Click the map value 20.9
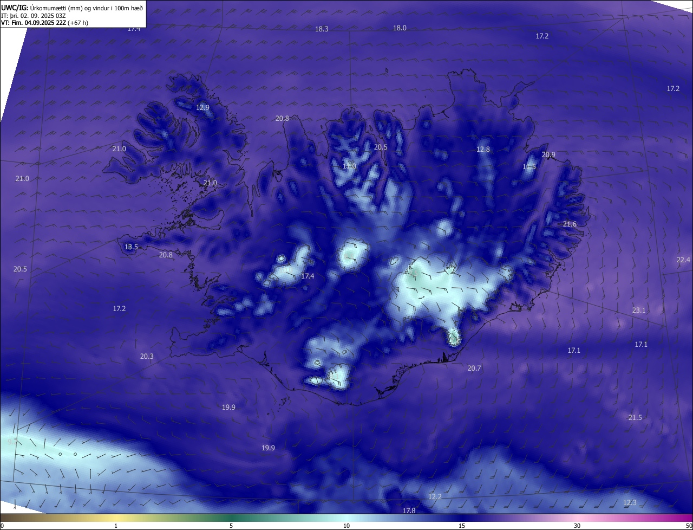Image resolution: width=693 pixels, height=530 pixels. (x=548, y=154)
